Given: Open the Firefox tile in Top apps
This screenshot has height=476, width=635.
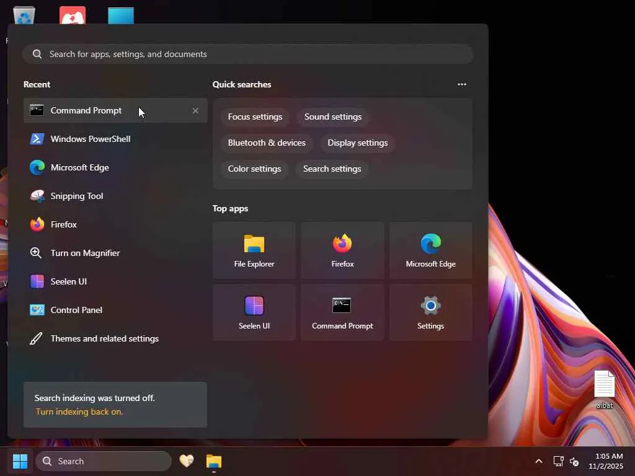Looking at the screenshot, I should point(342,250).
